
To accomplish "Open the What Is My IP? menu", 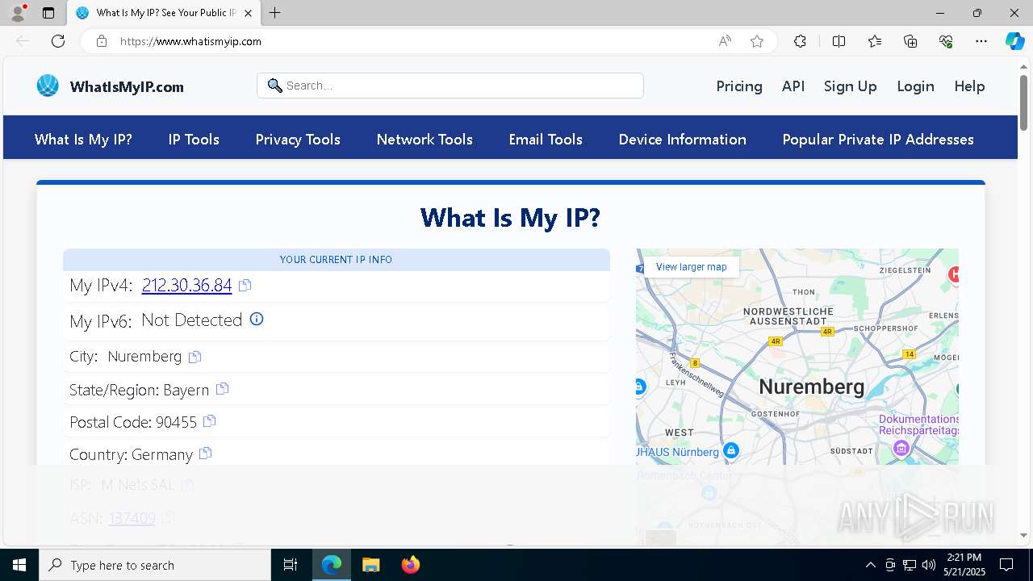I will click(83, 140).
